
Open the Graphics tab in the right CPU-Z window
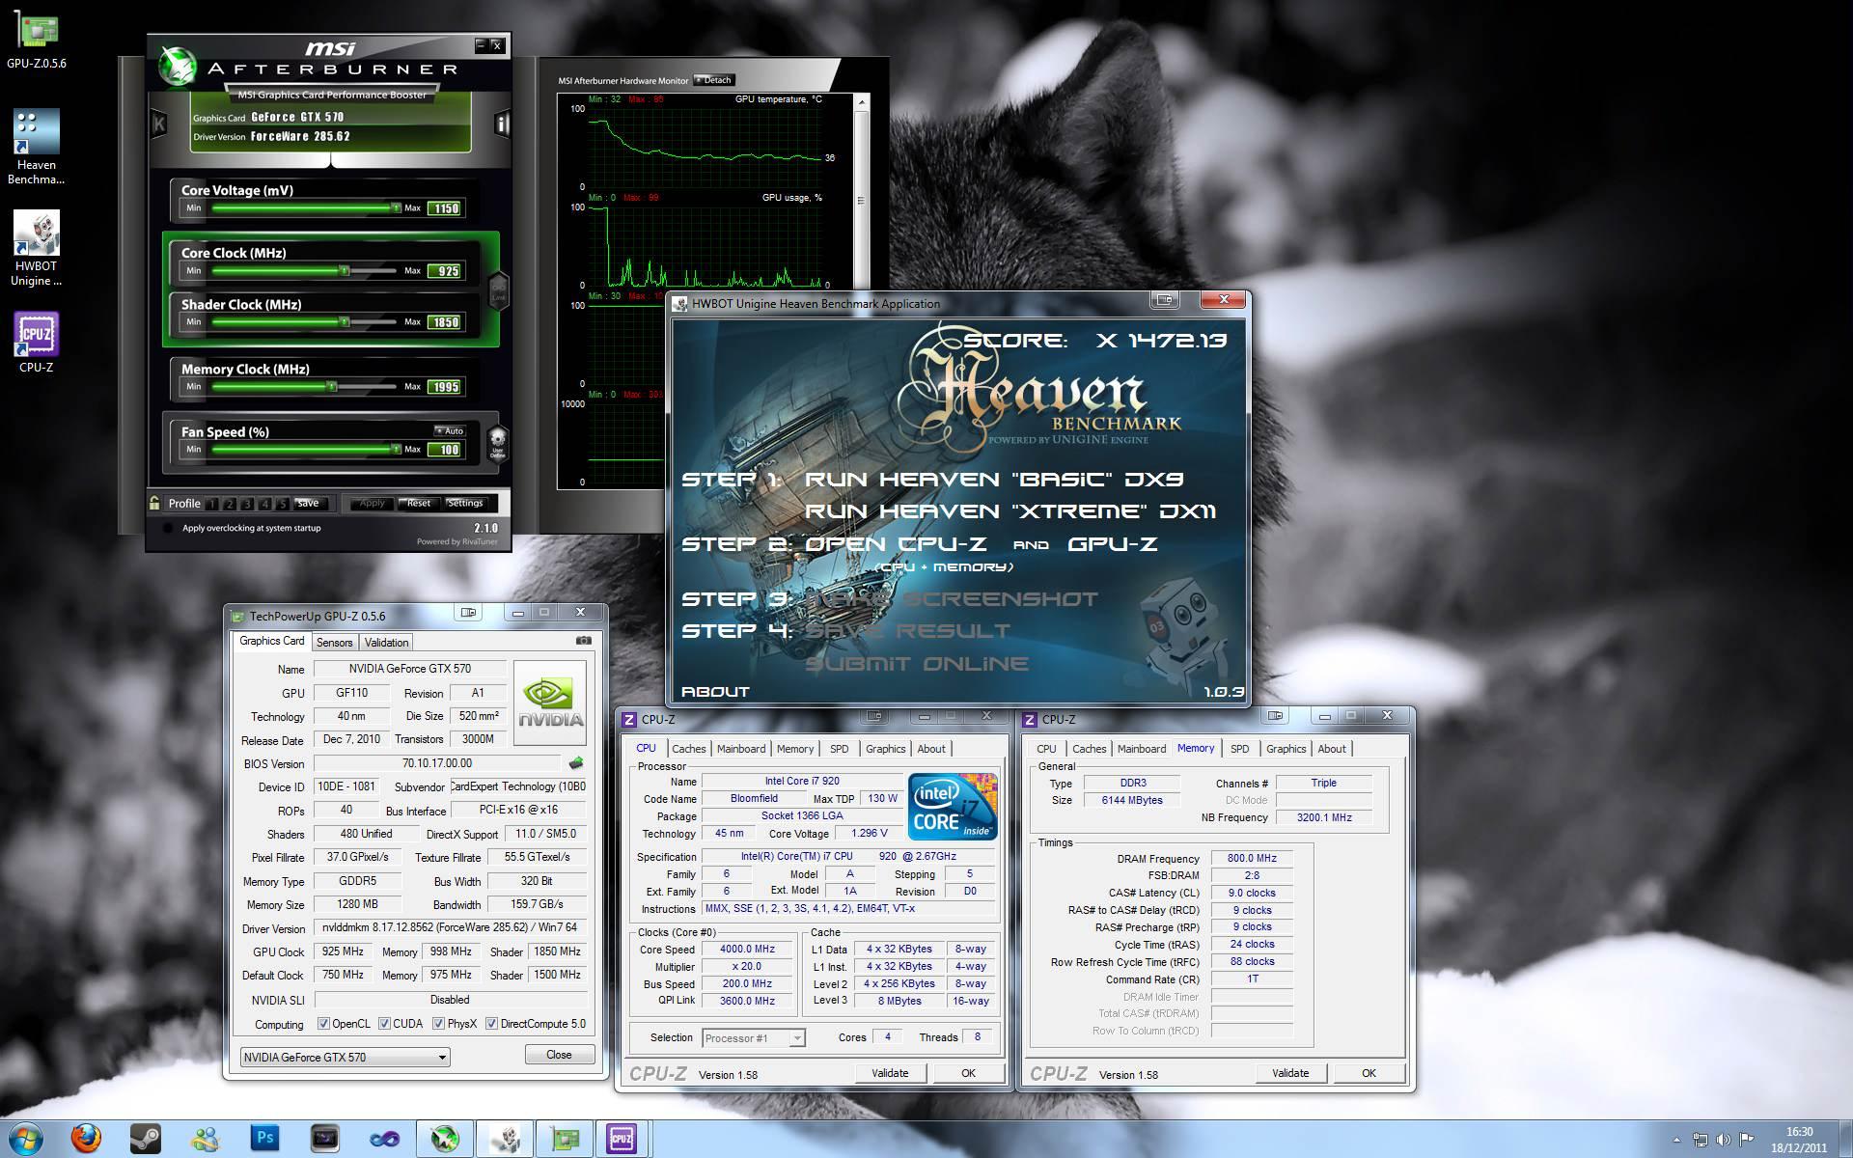(x=1286, y=749)
